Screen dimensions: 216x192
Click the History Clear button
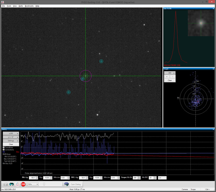[x=11, y=144]
